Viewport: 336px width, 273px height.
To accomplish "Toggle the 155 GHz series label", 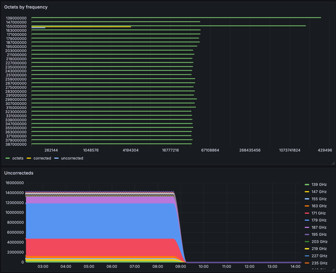I will pos(319,199).
